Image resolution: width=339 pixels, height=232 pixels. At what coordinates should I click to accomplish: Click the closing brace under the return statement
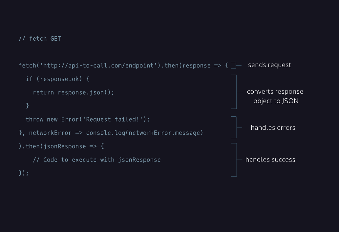click(x=28, y=106)
